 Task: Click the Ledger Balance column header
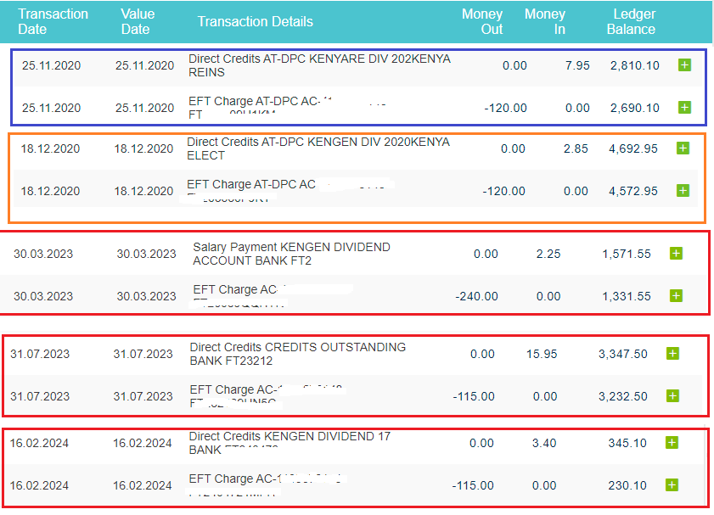point(631,21)
